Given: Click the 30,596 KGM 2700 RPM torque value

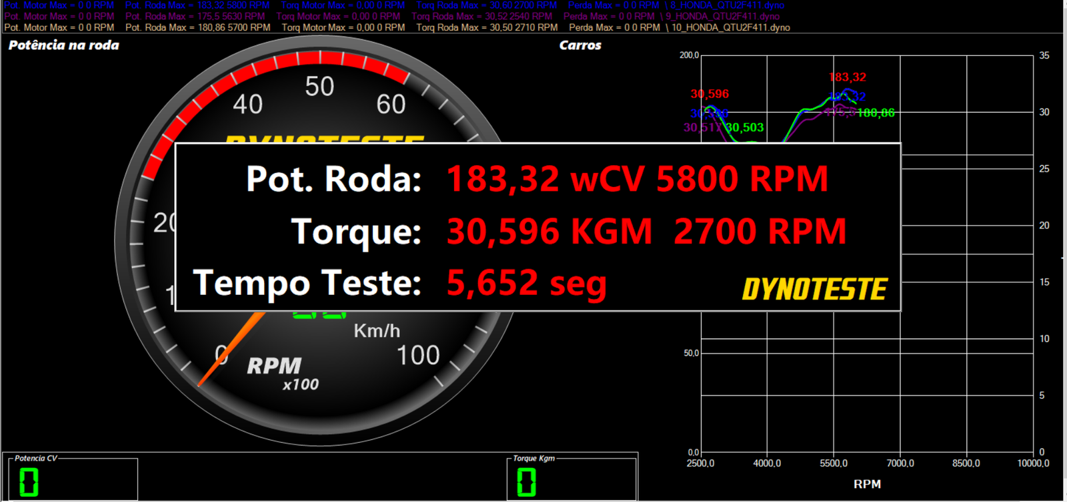Looking at the screenshot, I should (646, 232).
